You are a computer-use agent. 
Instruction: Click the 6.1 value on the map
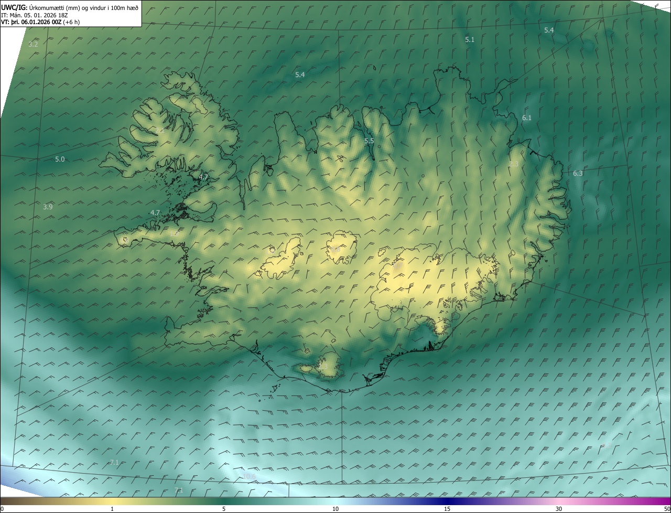527,118
